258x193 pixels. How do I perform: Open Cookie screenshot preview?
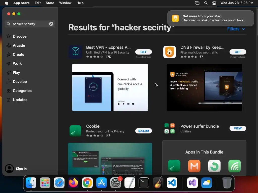pos(110,159)
